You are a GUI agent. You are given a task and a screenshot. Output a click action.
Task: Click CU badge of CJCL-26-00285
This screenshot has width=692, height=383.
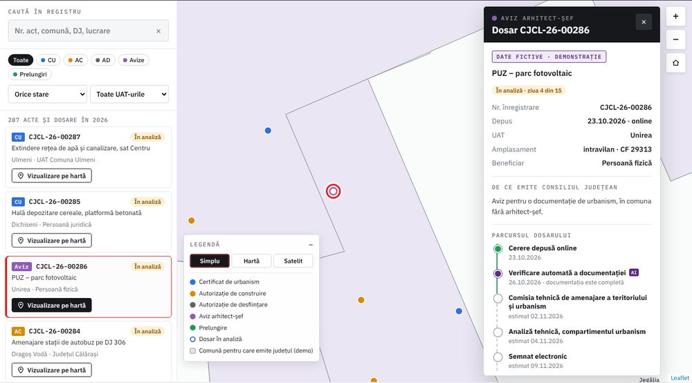pos(18,202)
